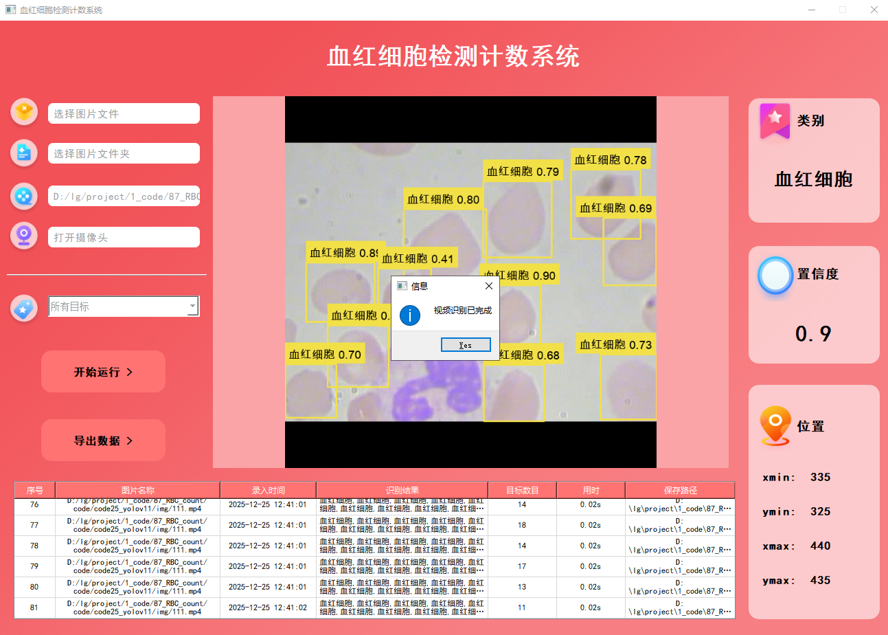Click the 血红细胞 category result text

point(814,179)
